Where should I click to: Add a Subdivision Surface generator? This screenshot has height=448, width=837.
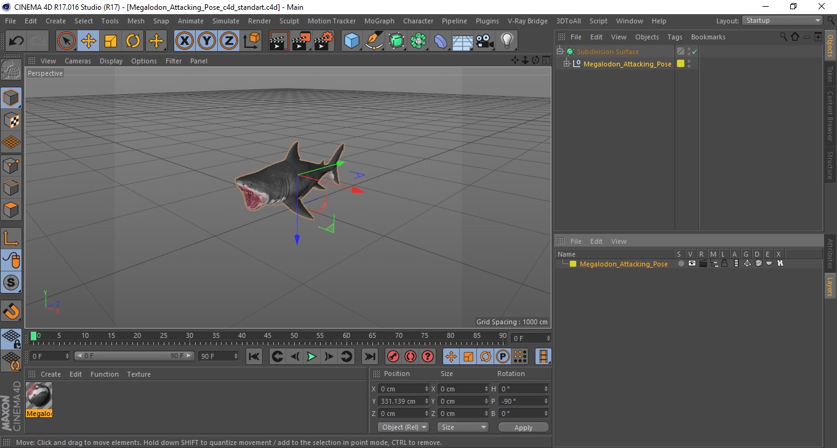[x=396, y=41]
